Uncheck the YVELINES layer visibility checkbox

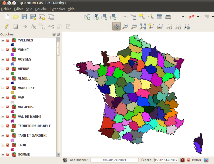(x=8, y=40)
